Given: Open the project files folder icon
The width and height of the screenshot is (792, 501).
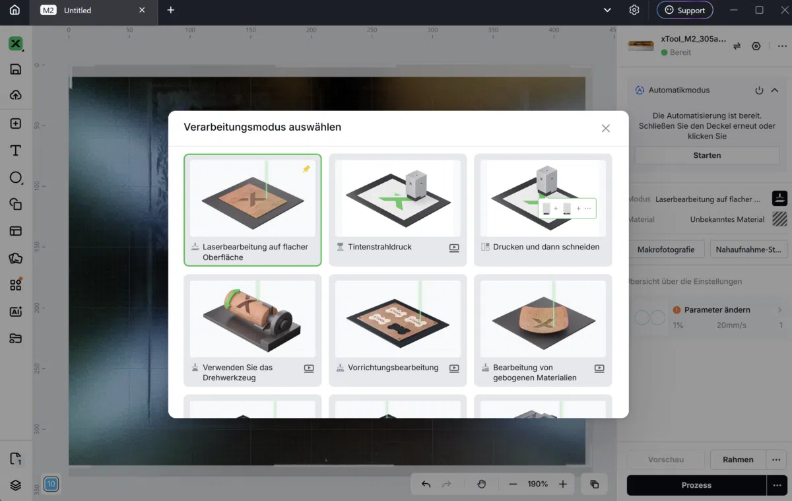Looking at the screenshot, I should pos(16,339).
